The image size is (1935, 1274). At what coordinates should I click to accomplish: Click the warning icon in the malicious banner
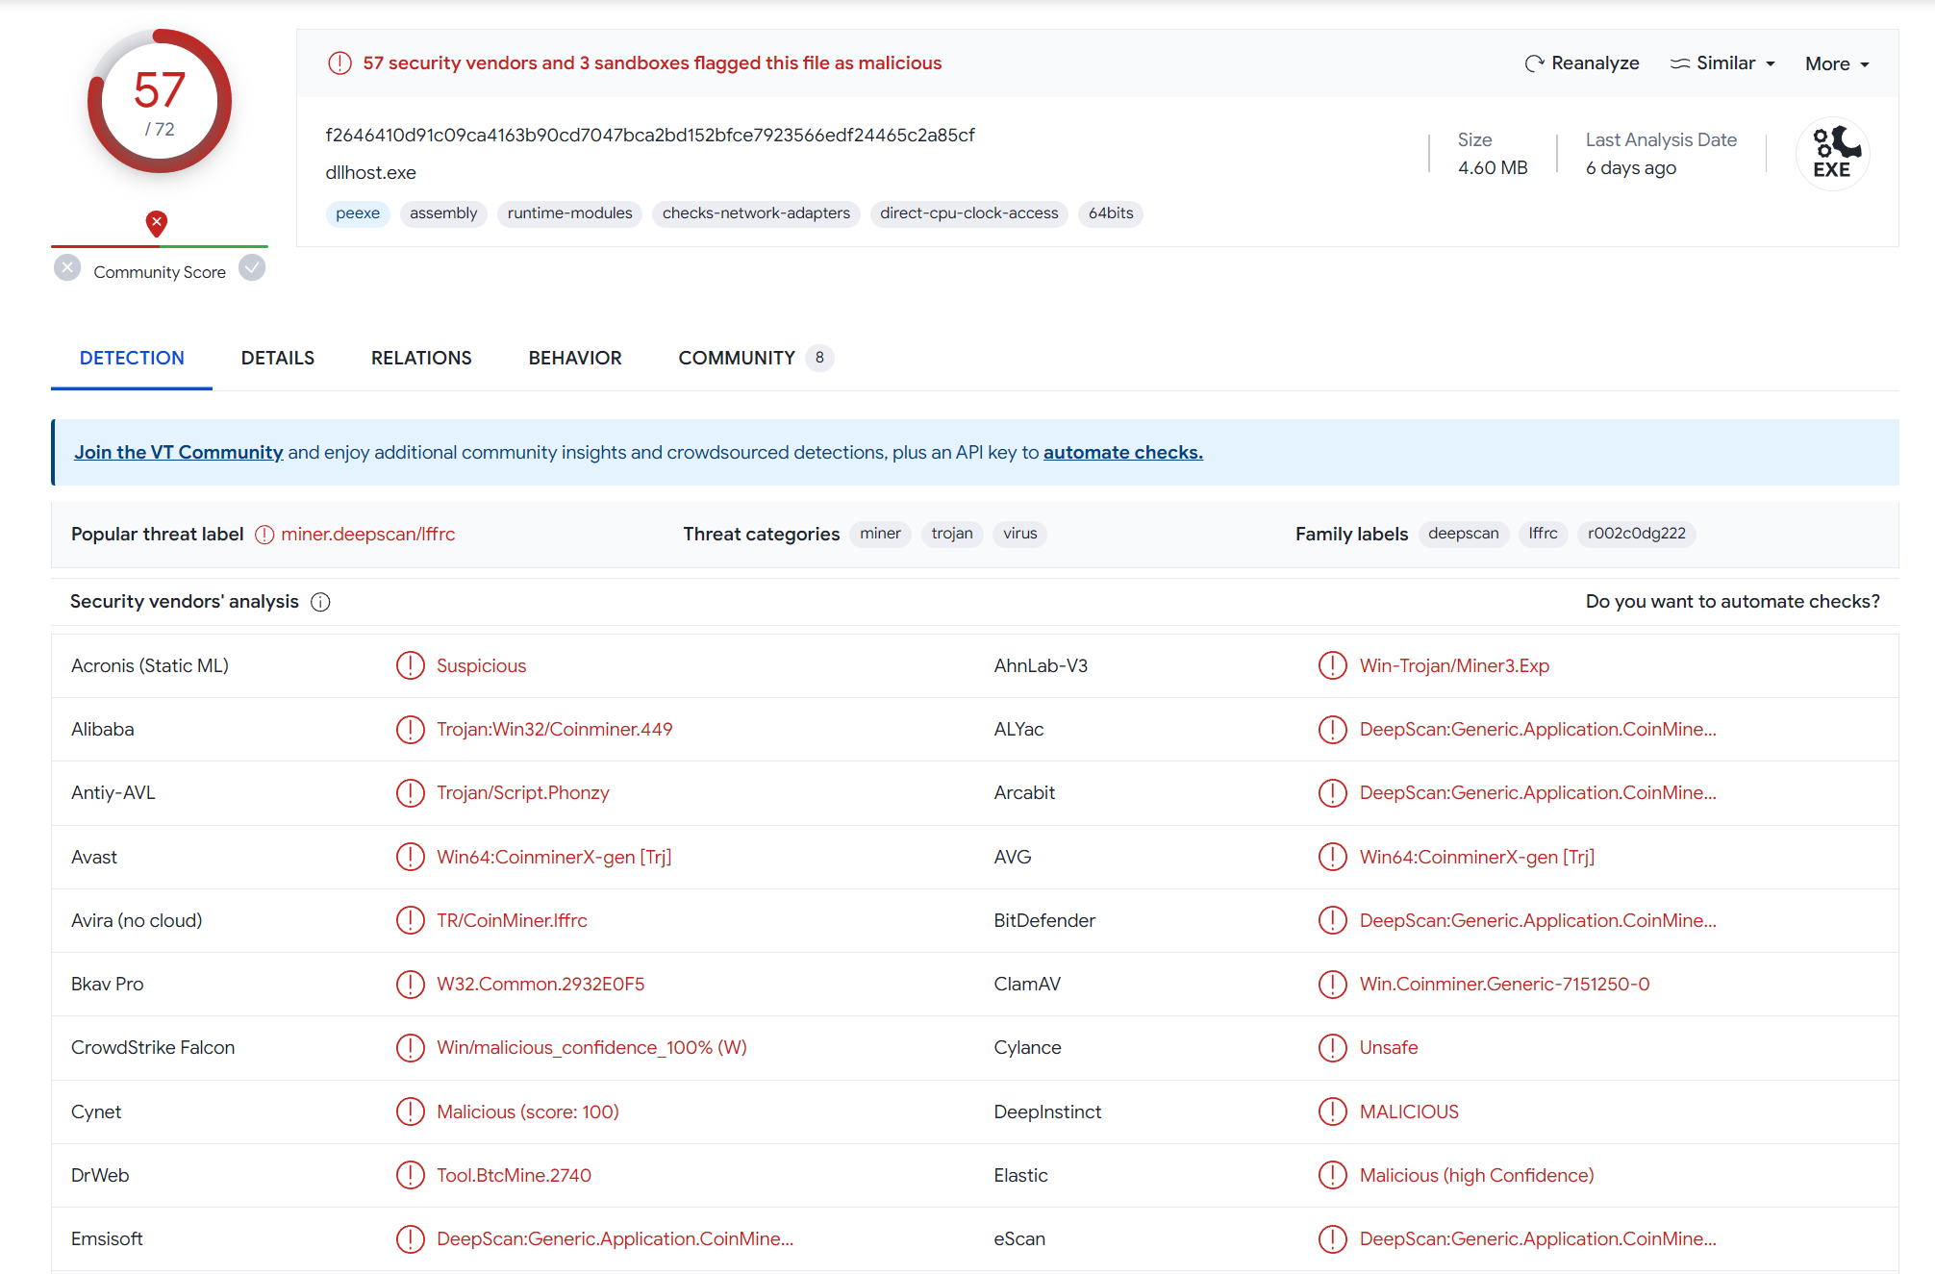point(339,63)
